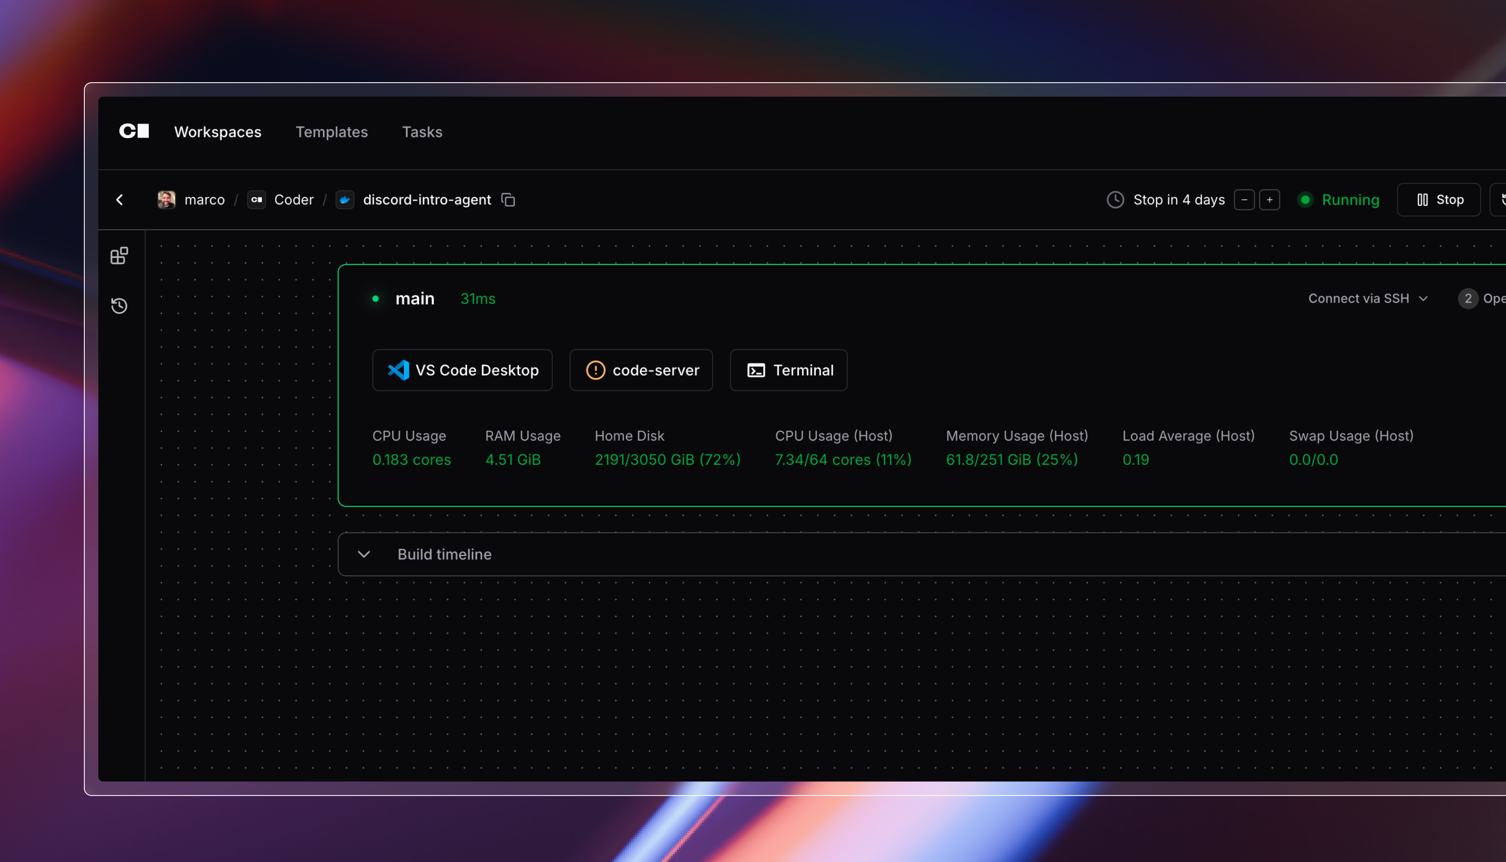Open the Tasks tab
The image size is (1506, 862).
(x=422, y=132)
